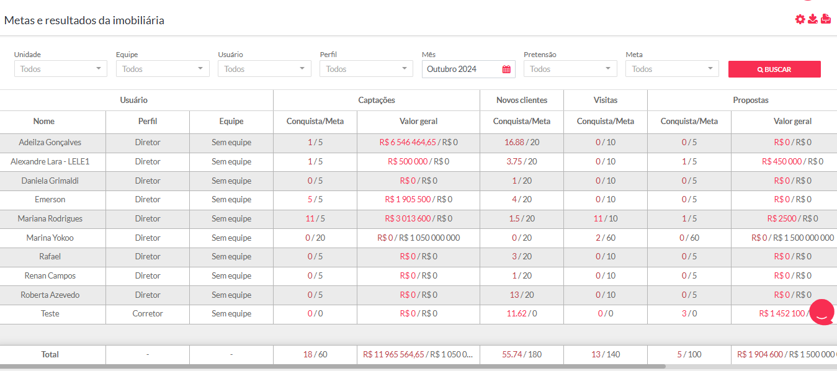The height and width of the screenshot is (371, 837).
Task: Click the value 11 / 5
Action: (315, 218)
